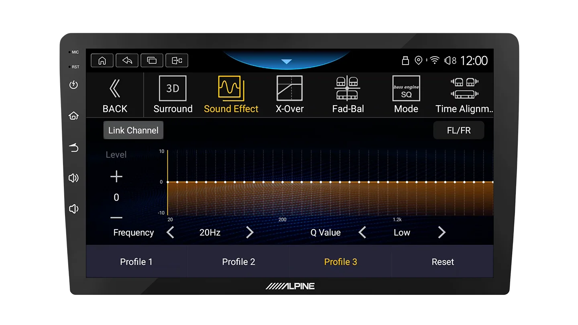578x325 pixels.
Task: Select next frequency with right arrow
Action: [x=250, y=232]
